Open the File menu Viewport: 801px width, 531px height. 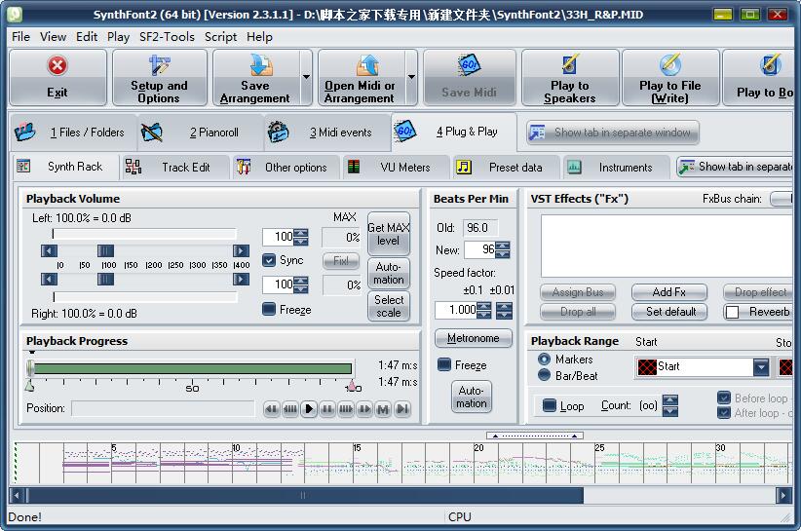pyautogui.click(x=20, y=37)
